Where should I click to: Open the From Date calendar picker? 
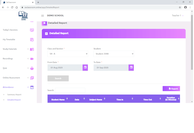(85, 68)
